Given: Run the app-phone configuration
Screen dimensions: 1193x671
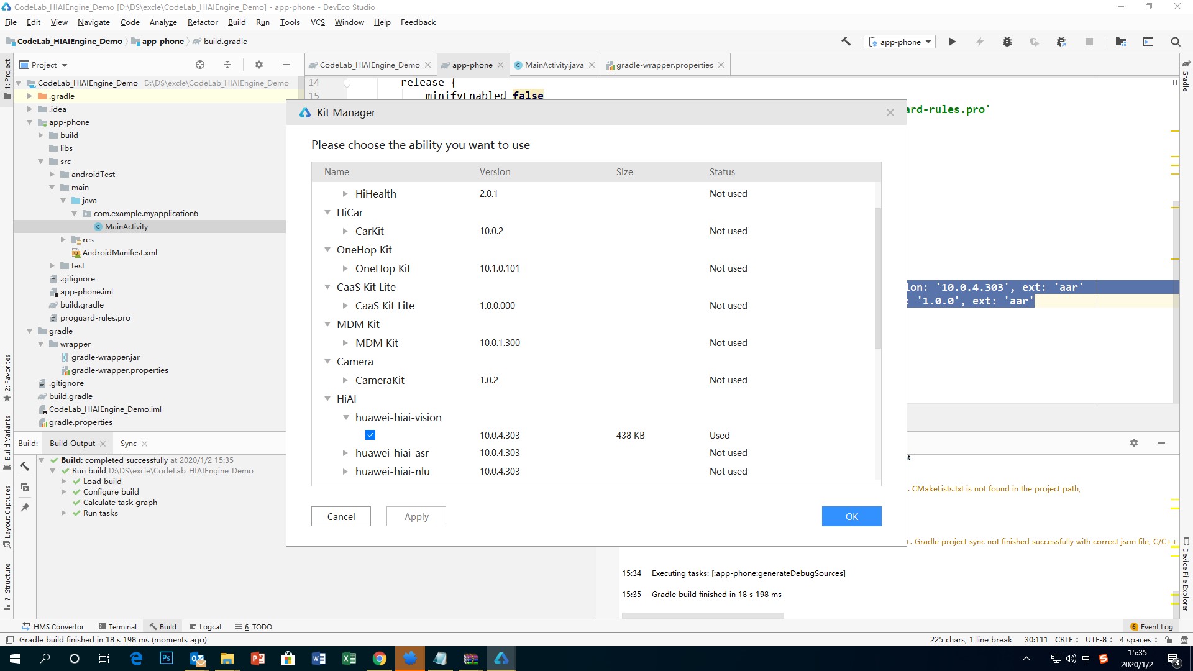Looking at the screenshot, I should [x=952, y=42].
